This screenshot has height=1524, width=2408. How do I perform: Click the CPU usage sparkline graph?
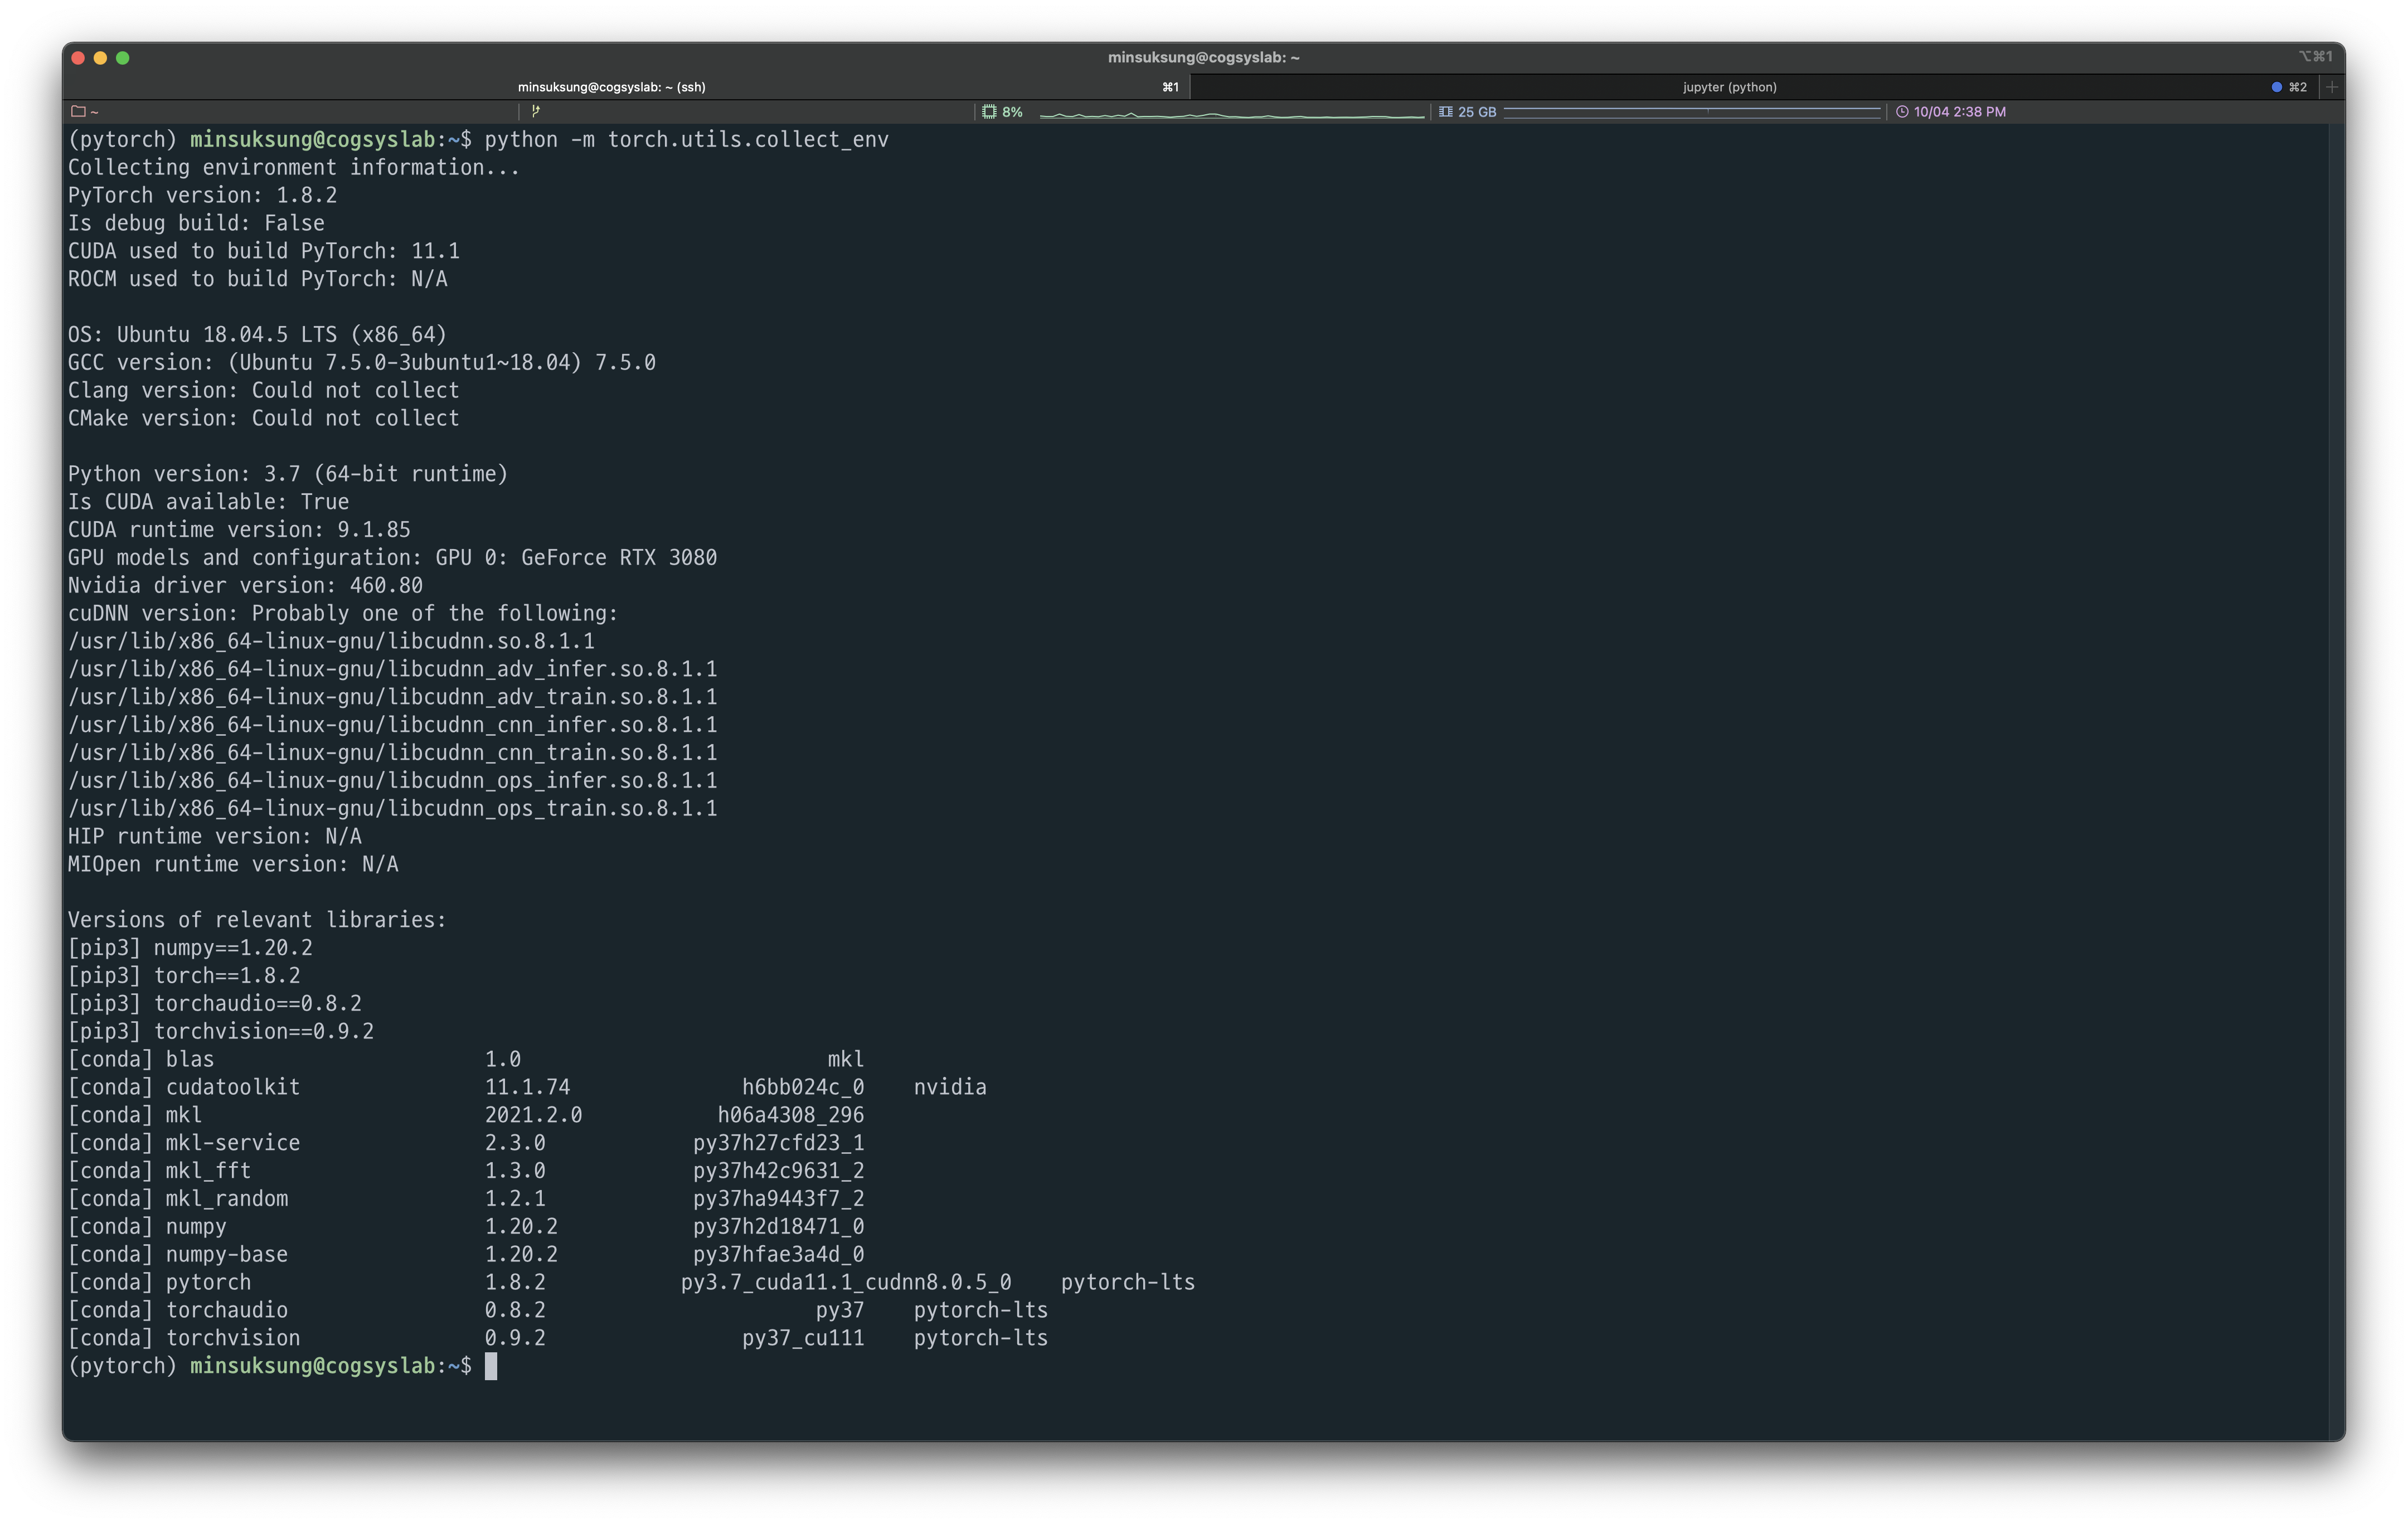coord(1231,115)
